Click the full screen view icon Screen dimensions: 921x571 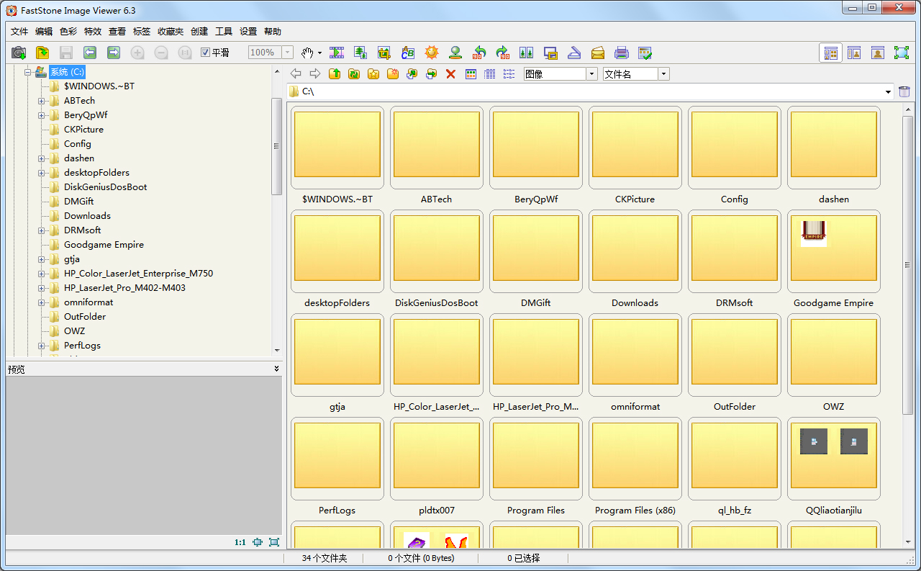click(902, 53)
